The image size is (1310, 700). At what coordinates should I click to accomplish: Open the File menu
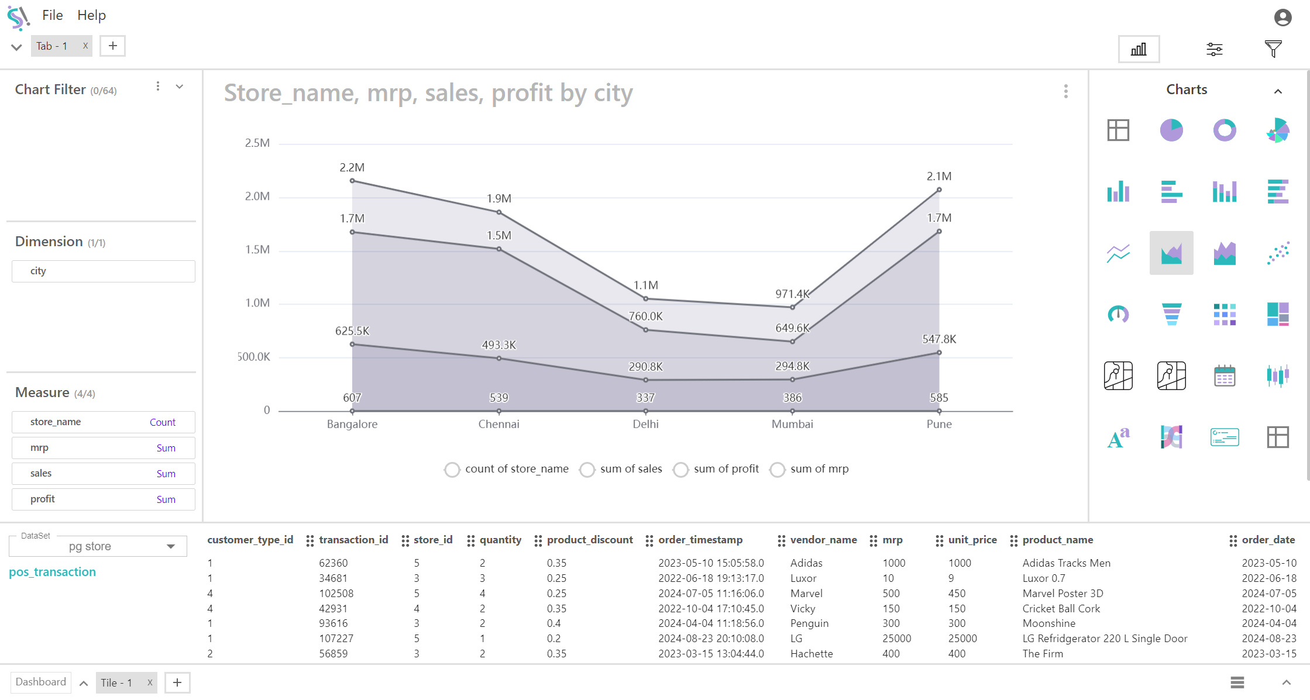tap(52, 15)
